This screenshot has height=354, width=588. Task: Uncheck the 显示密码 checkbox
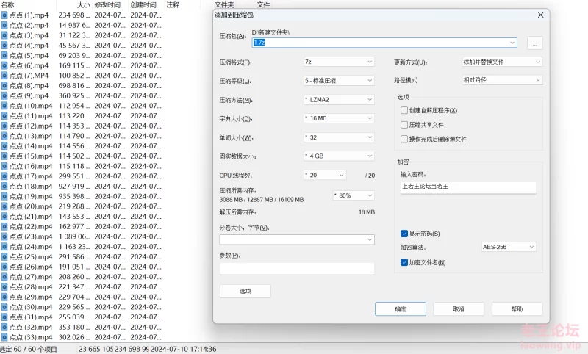pyautogui.click(x=404, y=234)
